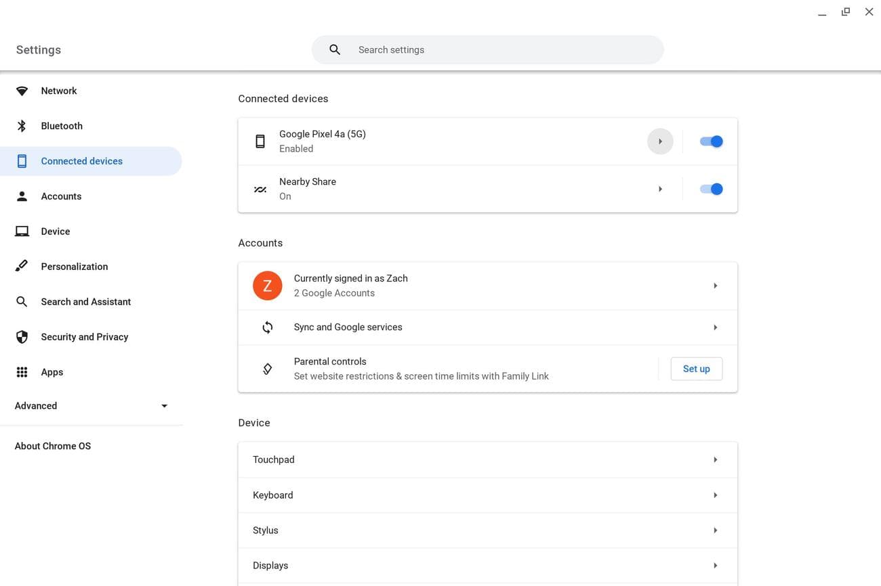Click the Wi-Fi Network icon in sidebar
881x586 pixels.
coord(22,91)
